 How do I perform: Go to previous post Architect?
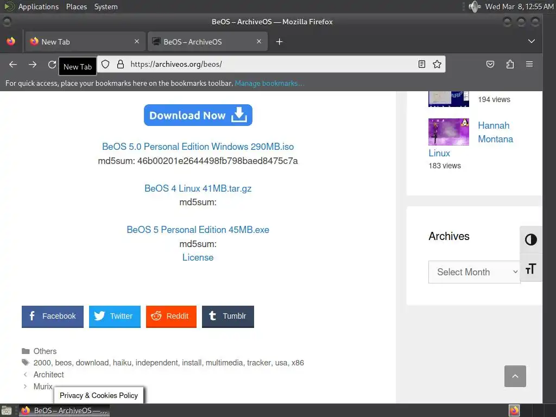pyautogui.click(x=48, y=375)
